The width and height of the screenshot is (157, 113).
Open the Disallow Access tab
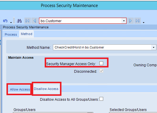(46, 89)
